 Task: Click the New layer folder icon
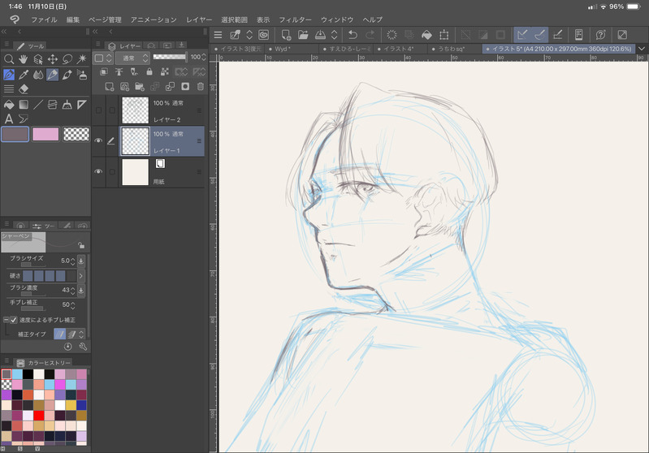(140, 87)
